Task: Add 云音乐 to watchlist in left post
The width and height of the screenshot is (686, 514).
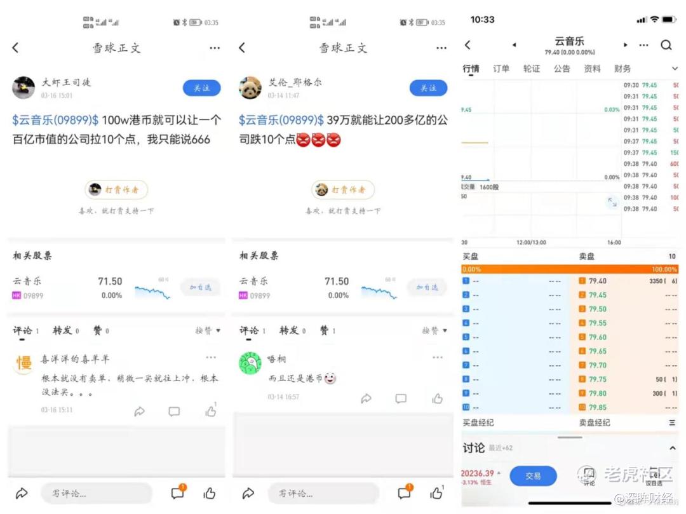Action: point(200,287)
